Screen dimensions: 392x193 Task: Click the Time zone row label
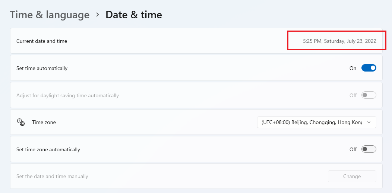(44, 122)
